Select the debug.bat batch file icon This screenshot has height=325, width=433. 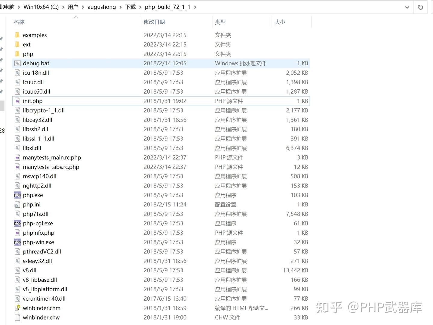17,63
